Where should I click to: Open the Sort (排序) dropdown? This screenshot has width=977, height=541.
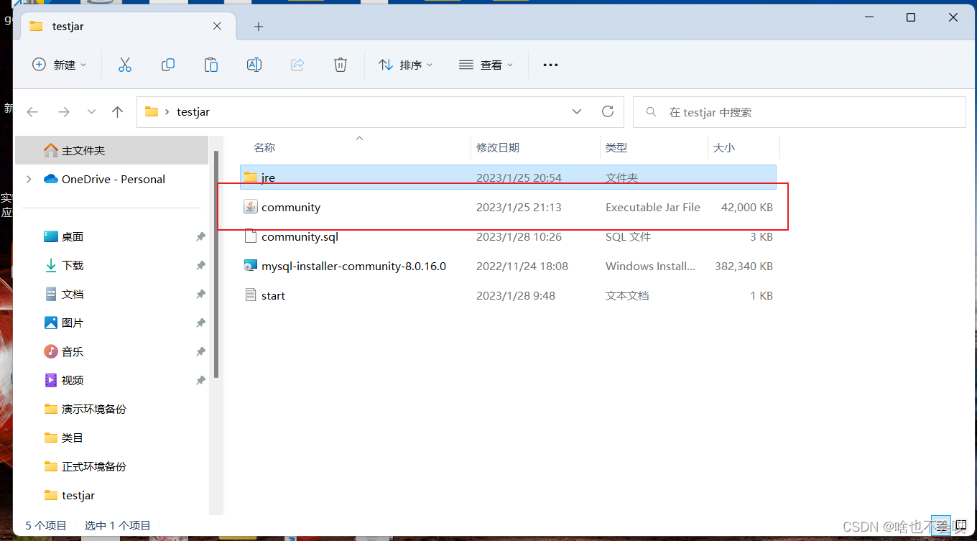(x=406, y=65)
